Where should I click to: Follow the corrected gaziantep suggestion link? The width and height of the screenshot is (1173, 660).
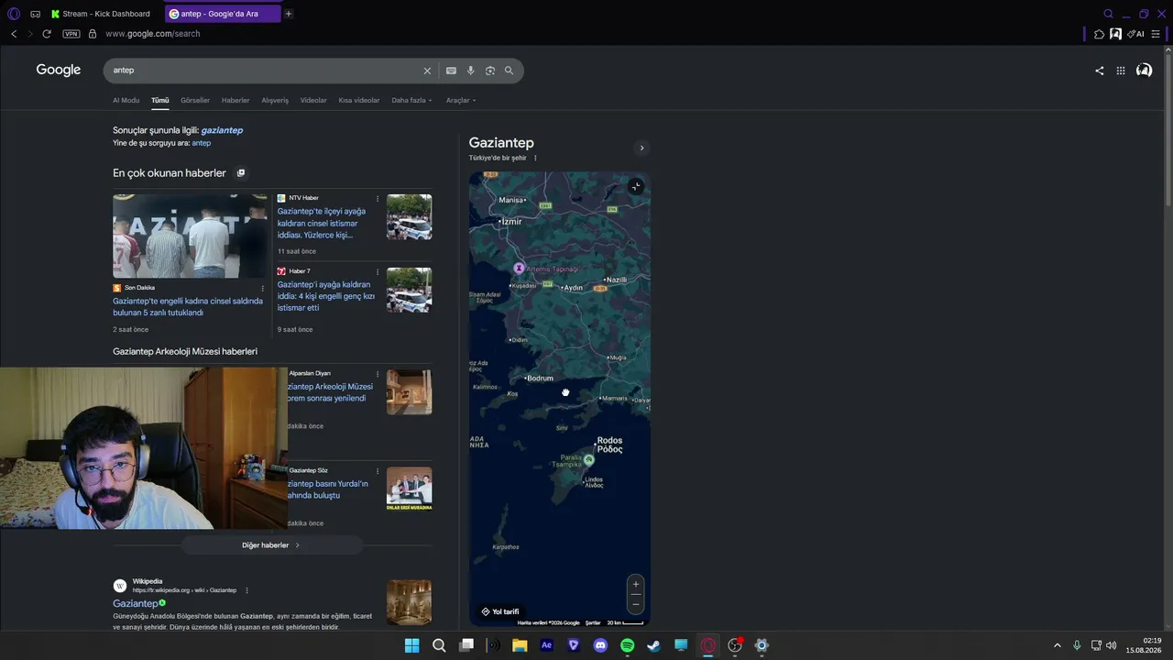pyautogui.click(x=222, y=130)
